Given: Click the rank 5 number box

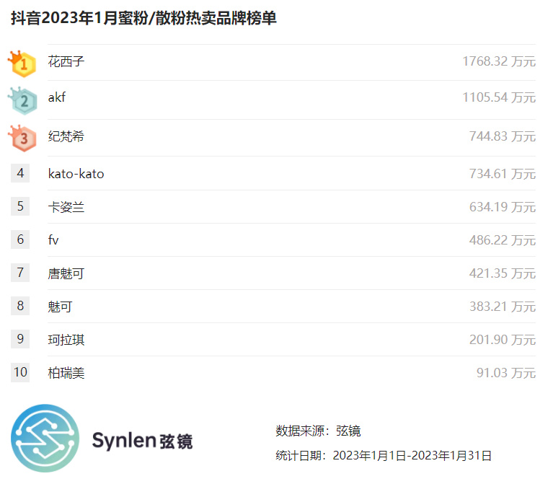Looking at the screenshot, I should (x=20, y=206).
